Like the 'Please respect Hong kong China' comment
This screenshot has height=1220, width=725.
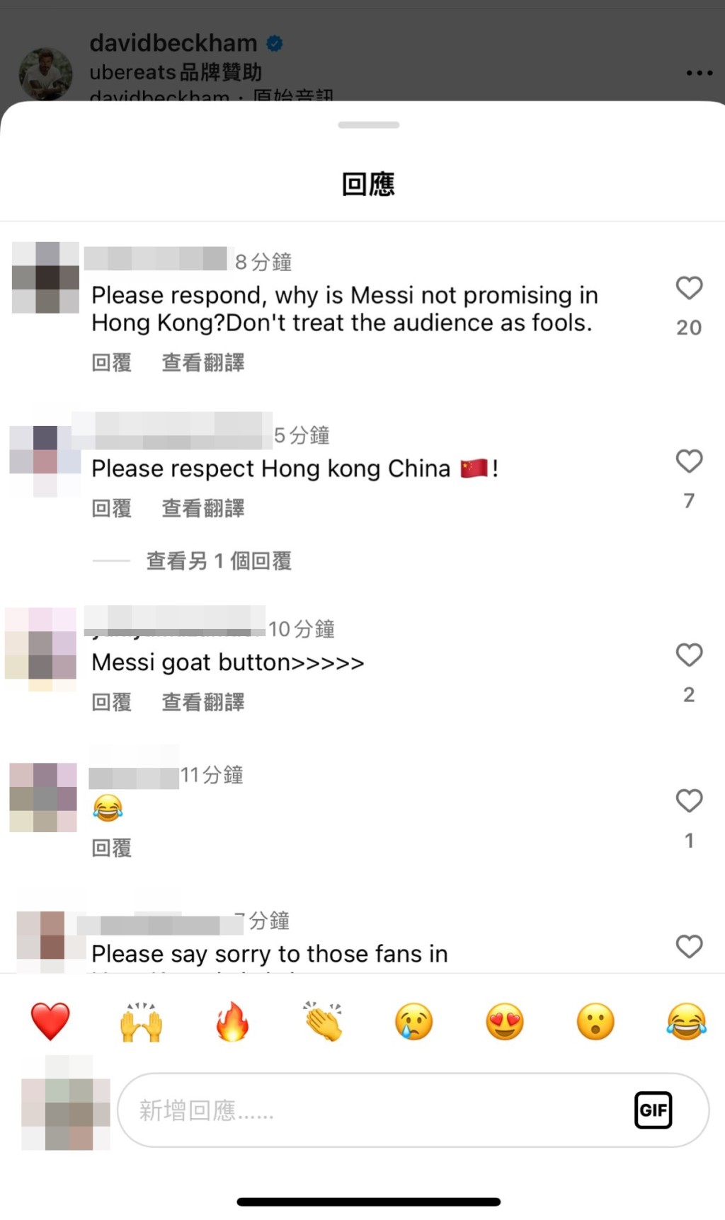pos(689,461)
